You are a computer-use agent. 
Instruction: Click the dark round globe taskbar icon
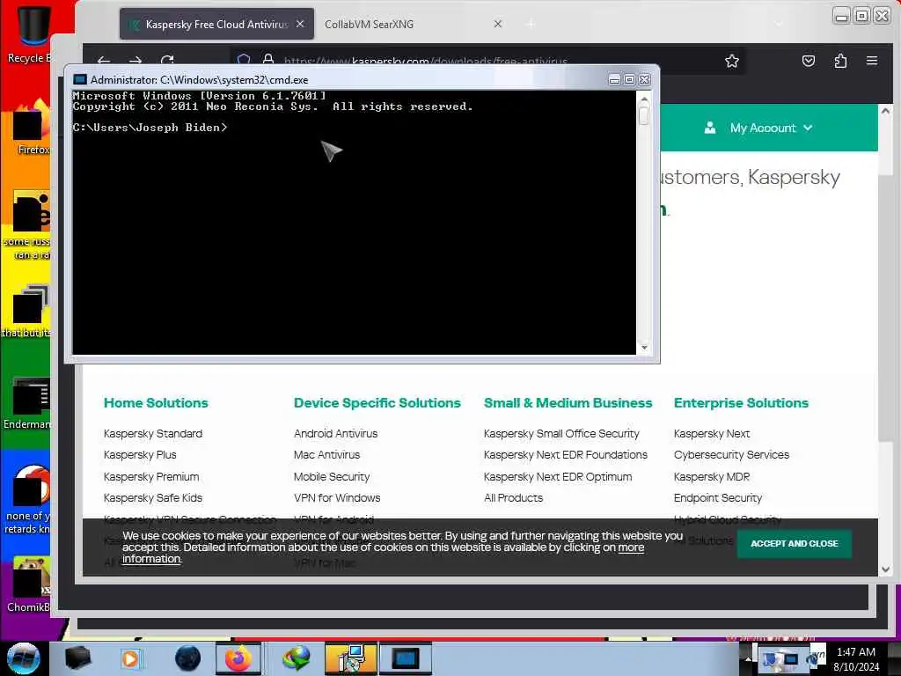(188, 658)
